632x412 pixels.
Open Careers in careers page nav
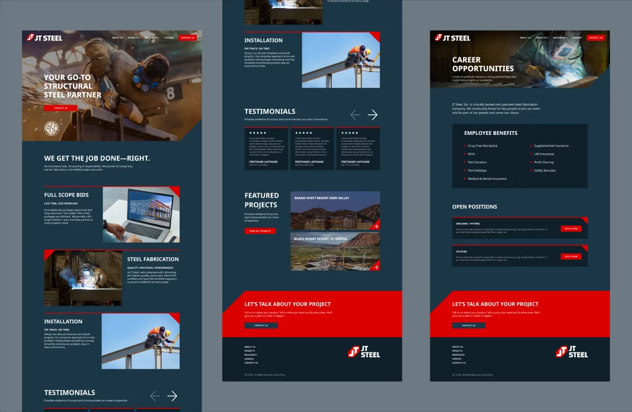click(x=577, y=38)
